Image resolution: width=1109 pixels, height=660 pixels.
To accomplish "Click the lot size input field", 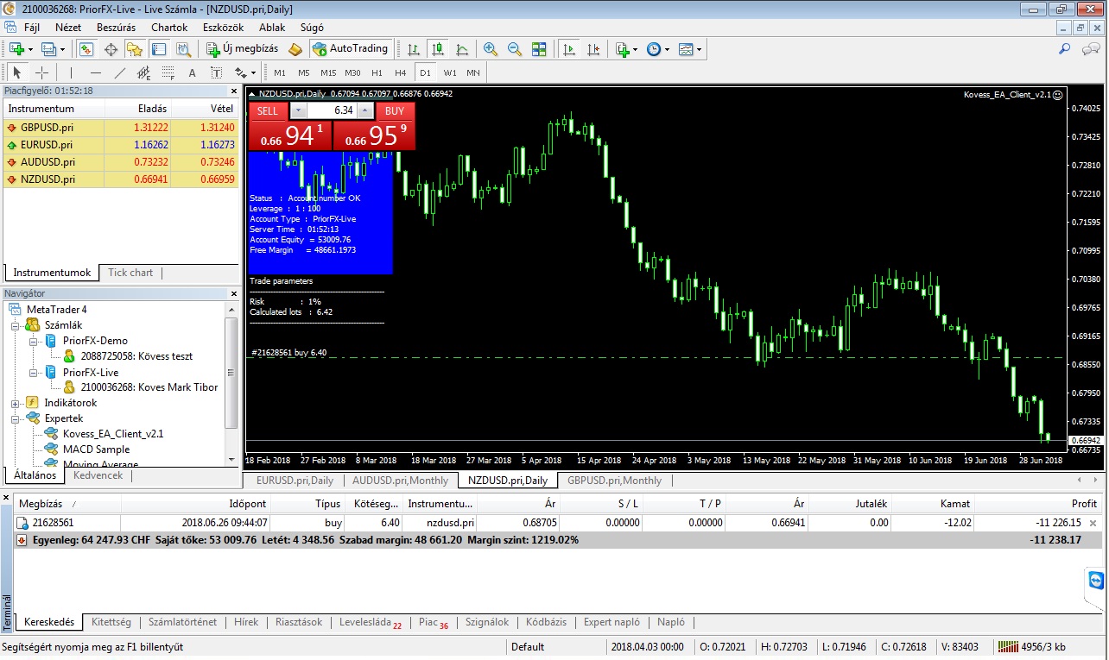I will click(x=332, y=110).
